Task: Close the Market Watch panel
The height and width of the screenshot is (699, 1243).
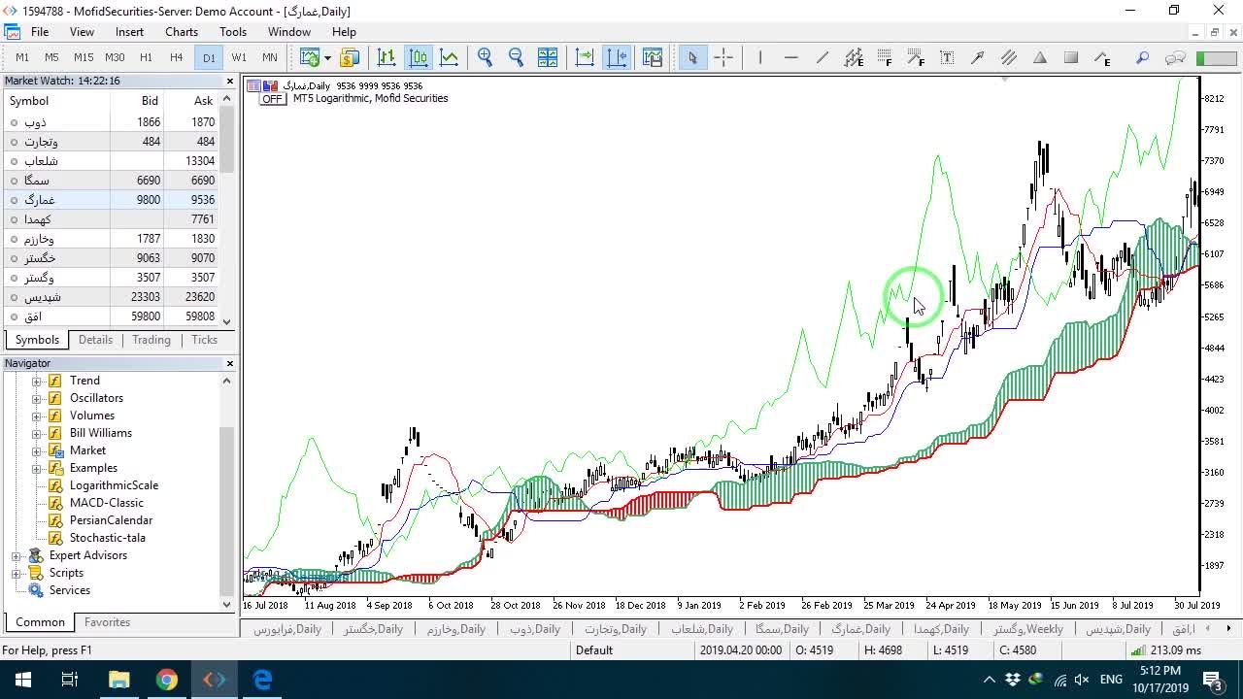Action: point(230,82)
